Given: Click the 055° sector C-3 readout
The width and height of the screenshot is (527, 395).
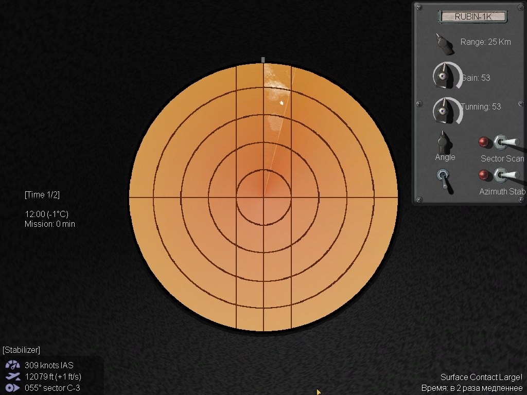Looking at the screenshot, I should [52, 388].
